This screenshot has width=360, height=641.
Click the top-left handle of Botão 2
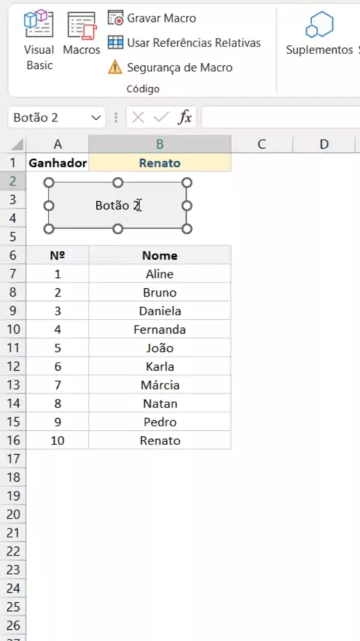click(49, 182)
